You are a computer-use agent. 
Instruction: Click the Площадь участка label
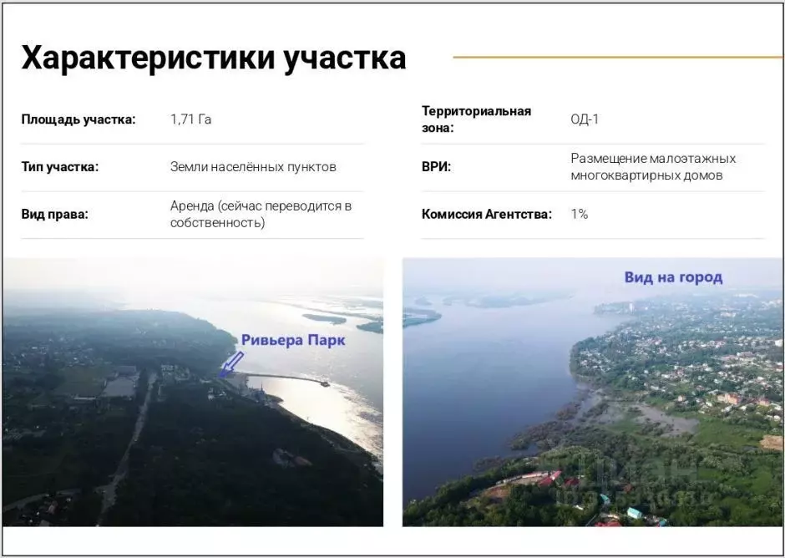(x=81, y=118)
